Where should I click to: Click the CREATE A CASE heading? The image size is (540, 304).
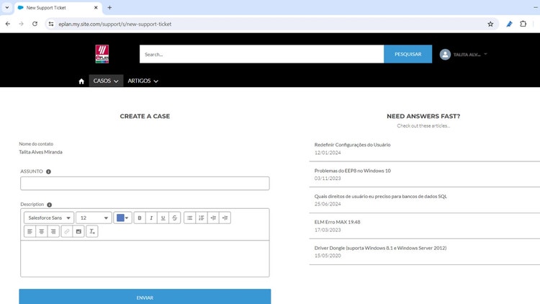145,116
